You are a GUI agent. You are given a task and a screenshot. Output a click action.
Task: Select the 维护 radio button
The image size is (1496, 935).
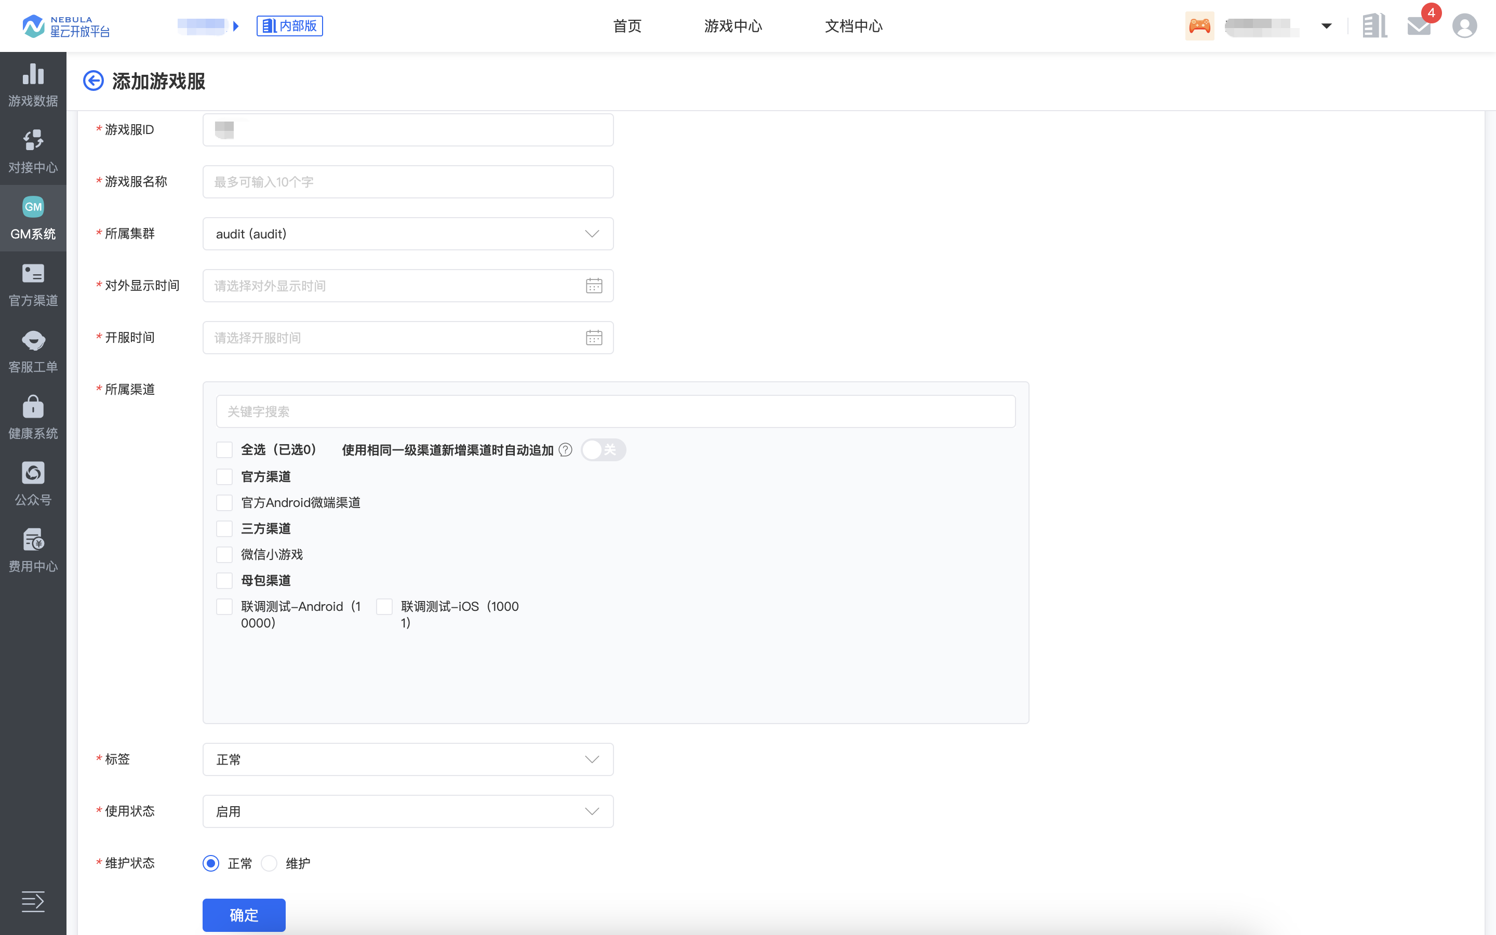click(269, 863)
